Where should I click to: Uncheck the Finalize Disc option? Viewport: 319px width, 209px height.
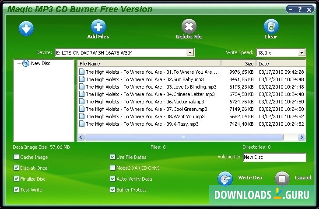16,179
